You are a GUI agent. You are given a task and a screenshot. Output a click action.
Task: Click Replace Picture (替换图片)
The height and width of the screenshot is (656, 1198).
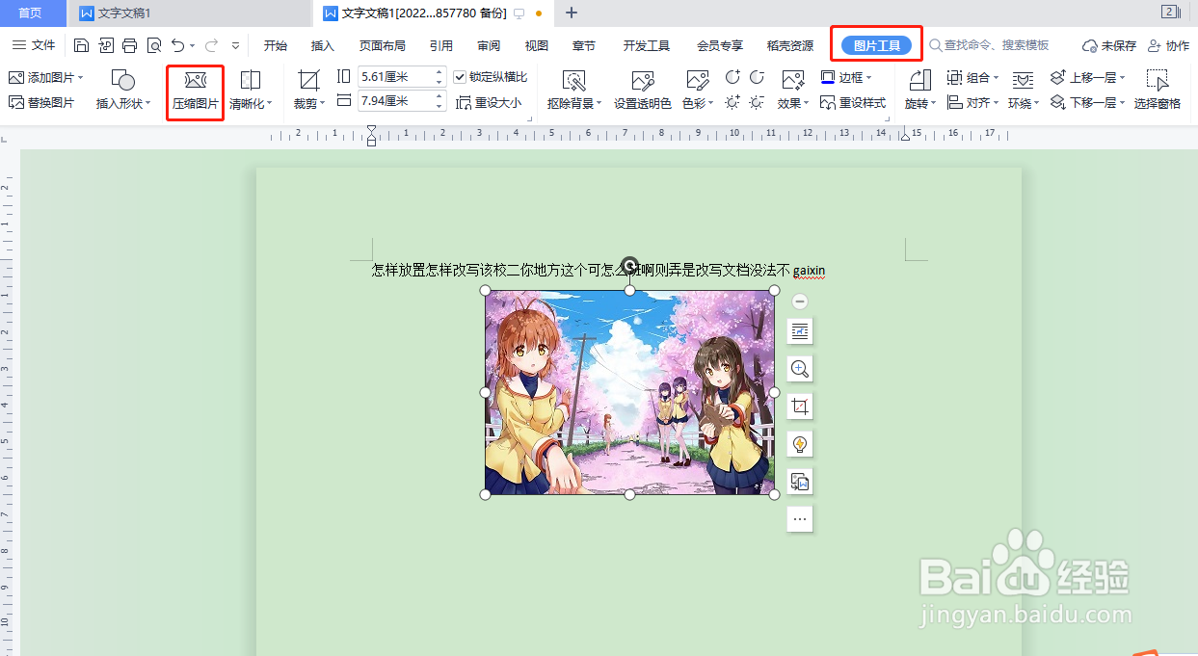[41, 102]
